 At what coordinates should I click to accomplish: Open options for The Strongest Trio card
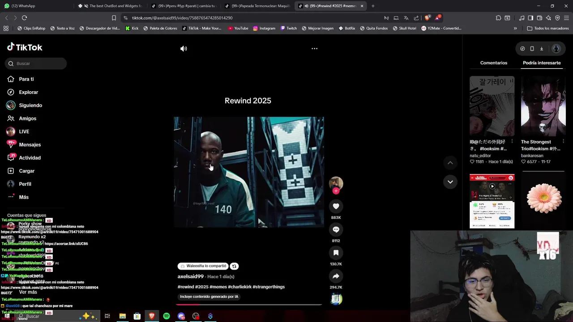[563, 142]
